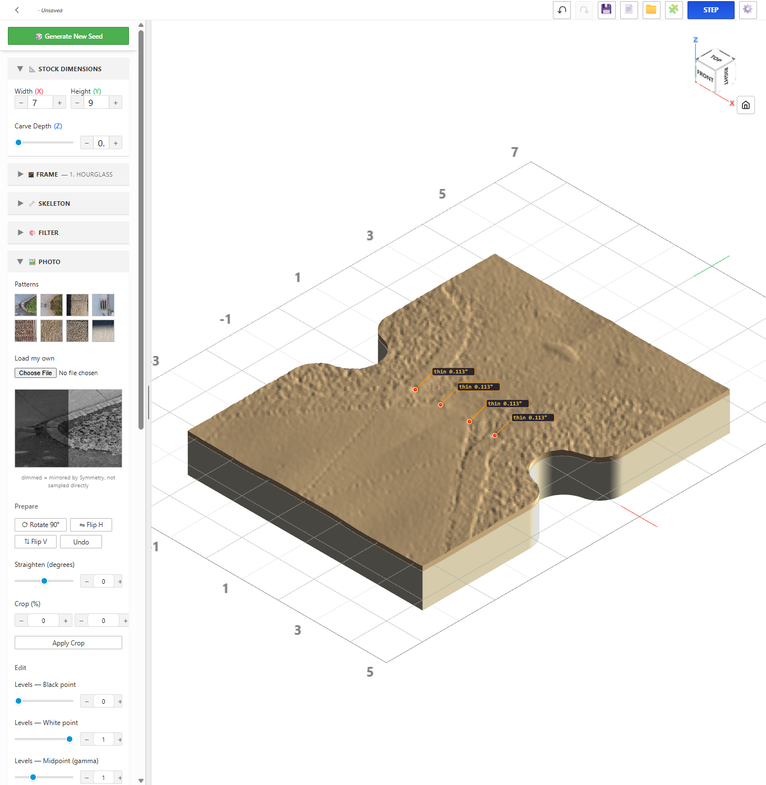Select the dark blue gradient pattern thumbnail
The image size is (766, 785).
coord(103,331)
